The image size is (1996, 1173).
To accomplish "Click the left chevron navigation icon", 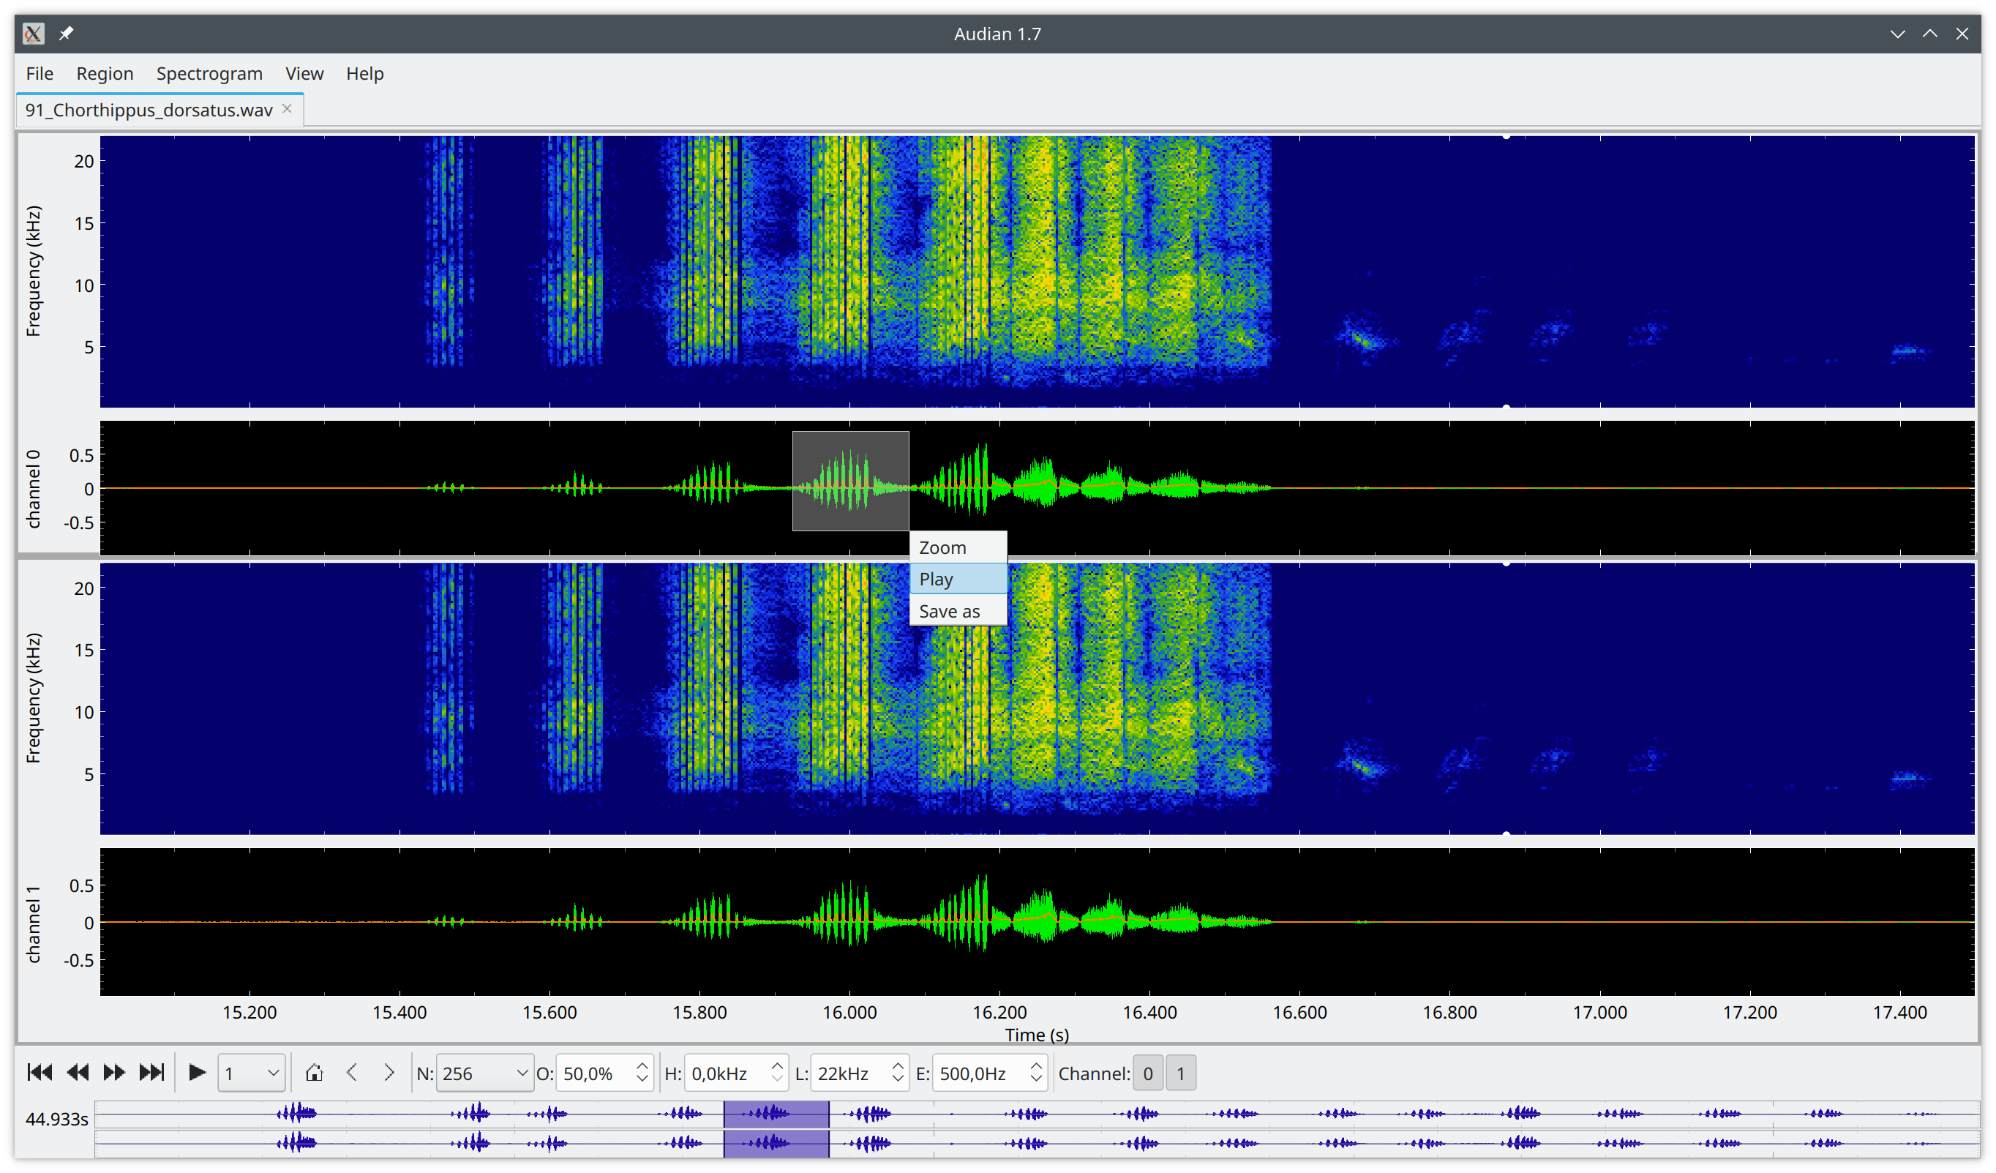I will click(352, 1073).
